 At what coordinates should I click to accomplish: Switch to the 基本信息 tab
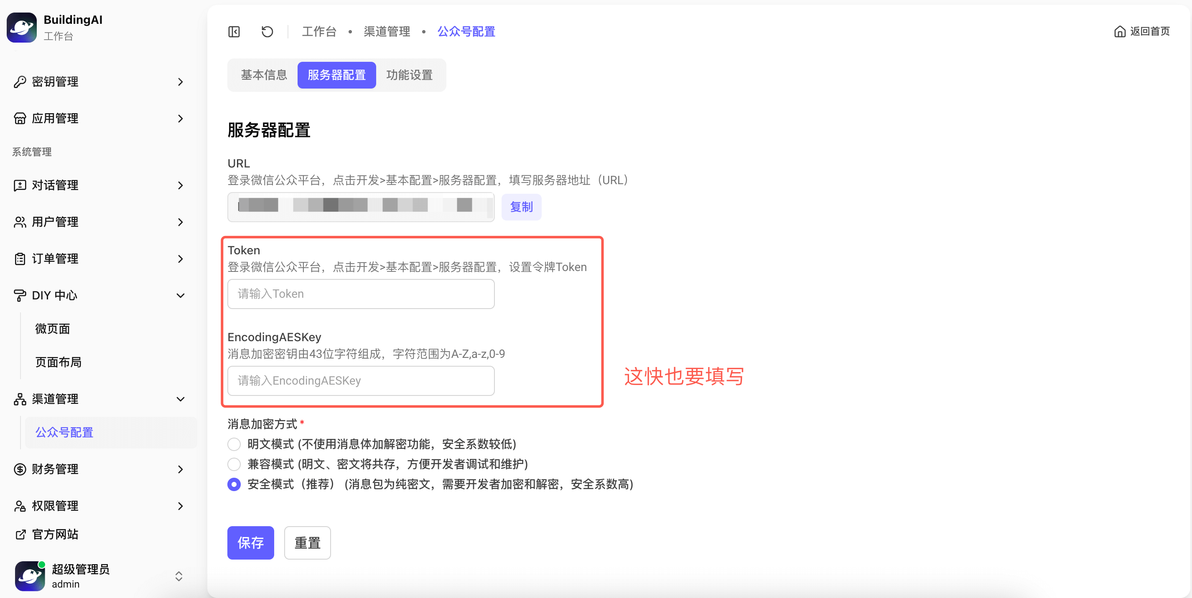coord(264,75)
